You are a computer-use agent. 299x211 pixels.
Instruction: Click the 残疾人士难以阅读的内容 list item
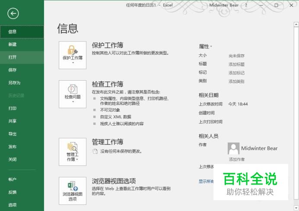tap(122, 124)
